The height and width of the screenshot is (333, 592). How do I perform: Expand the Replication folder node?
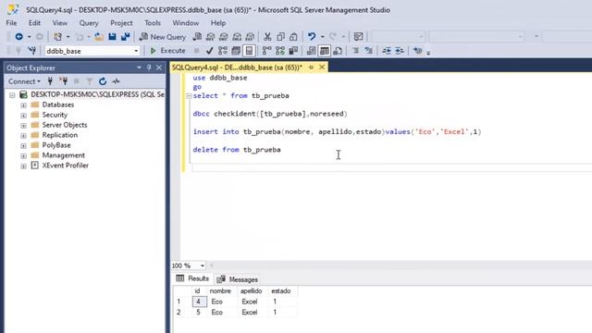(x=23, y=136)
